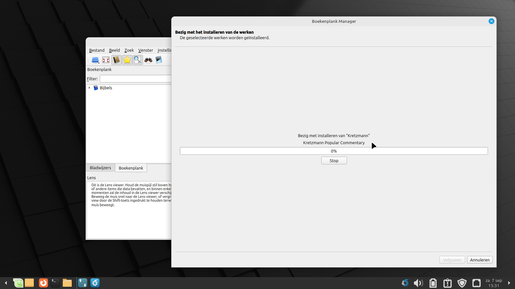The height and width of the screenshot is (289, 515).
Task: Click the battery tray icon
Action: pyautogui.click(x=433, y=283)
